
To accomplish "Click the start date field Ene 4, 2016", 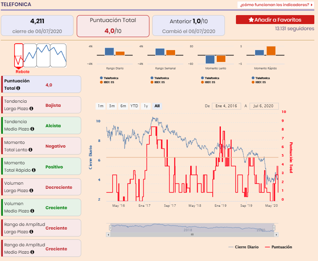I will [x=226, y=106].
